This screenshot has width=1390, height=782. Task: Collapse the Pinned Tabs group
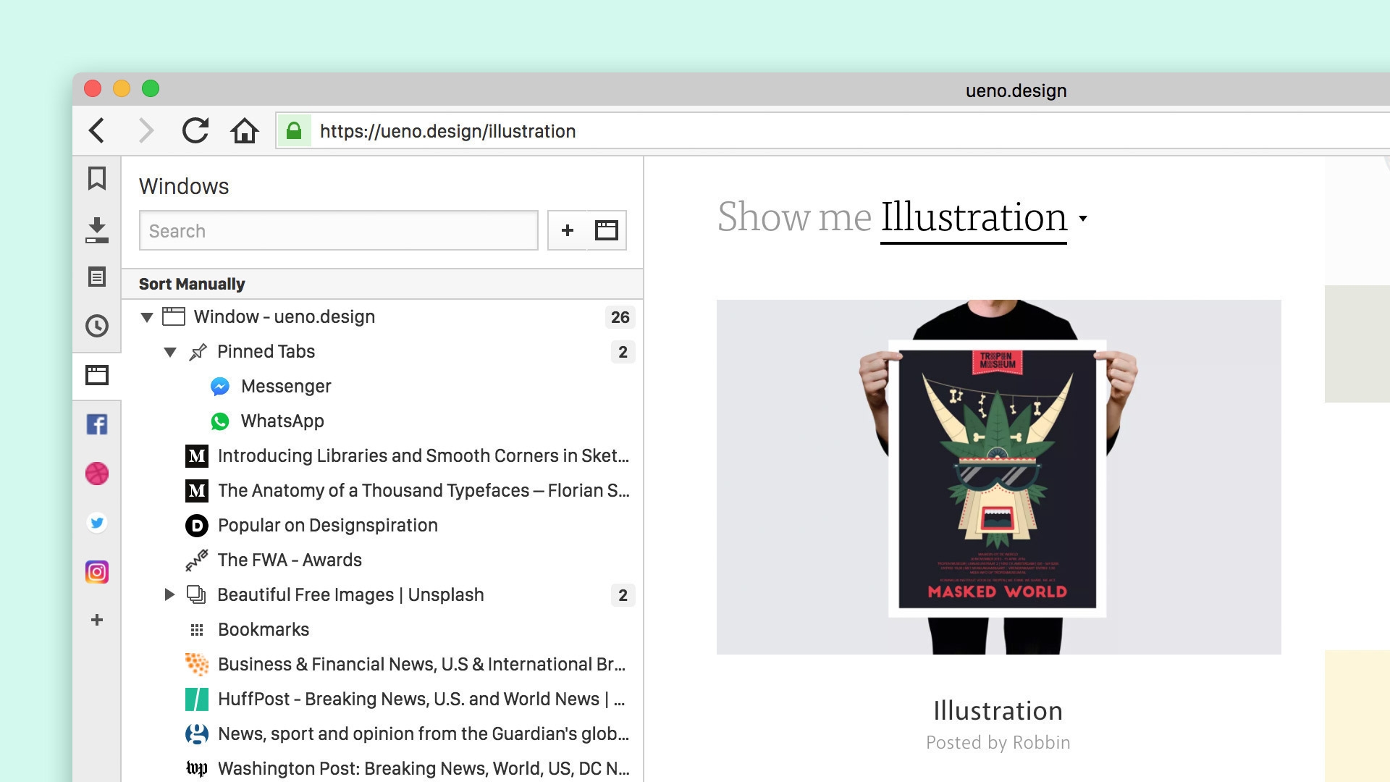tap(170, 352)
